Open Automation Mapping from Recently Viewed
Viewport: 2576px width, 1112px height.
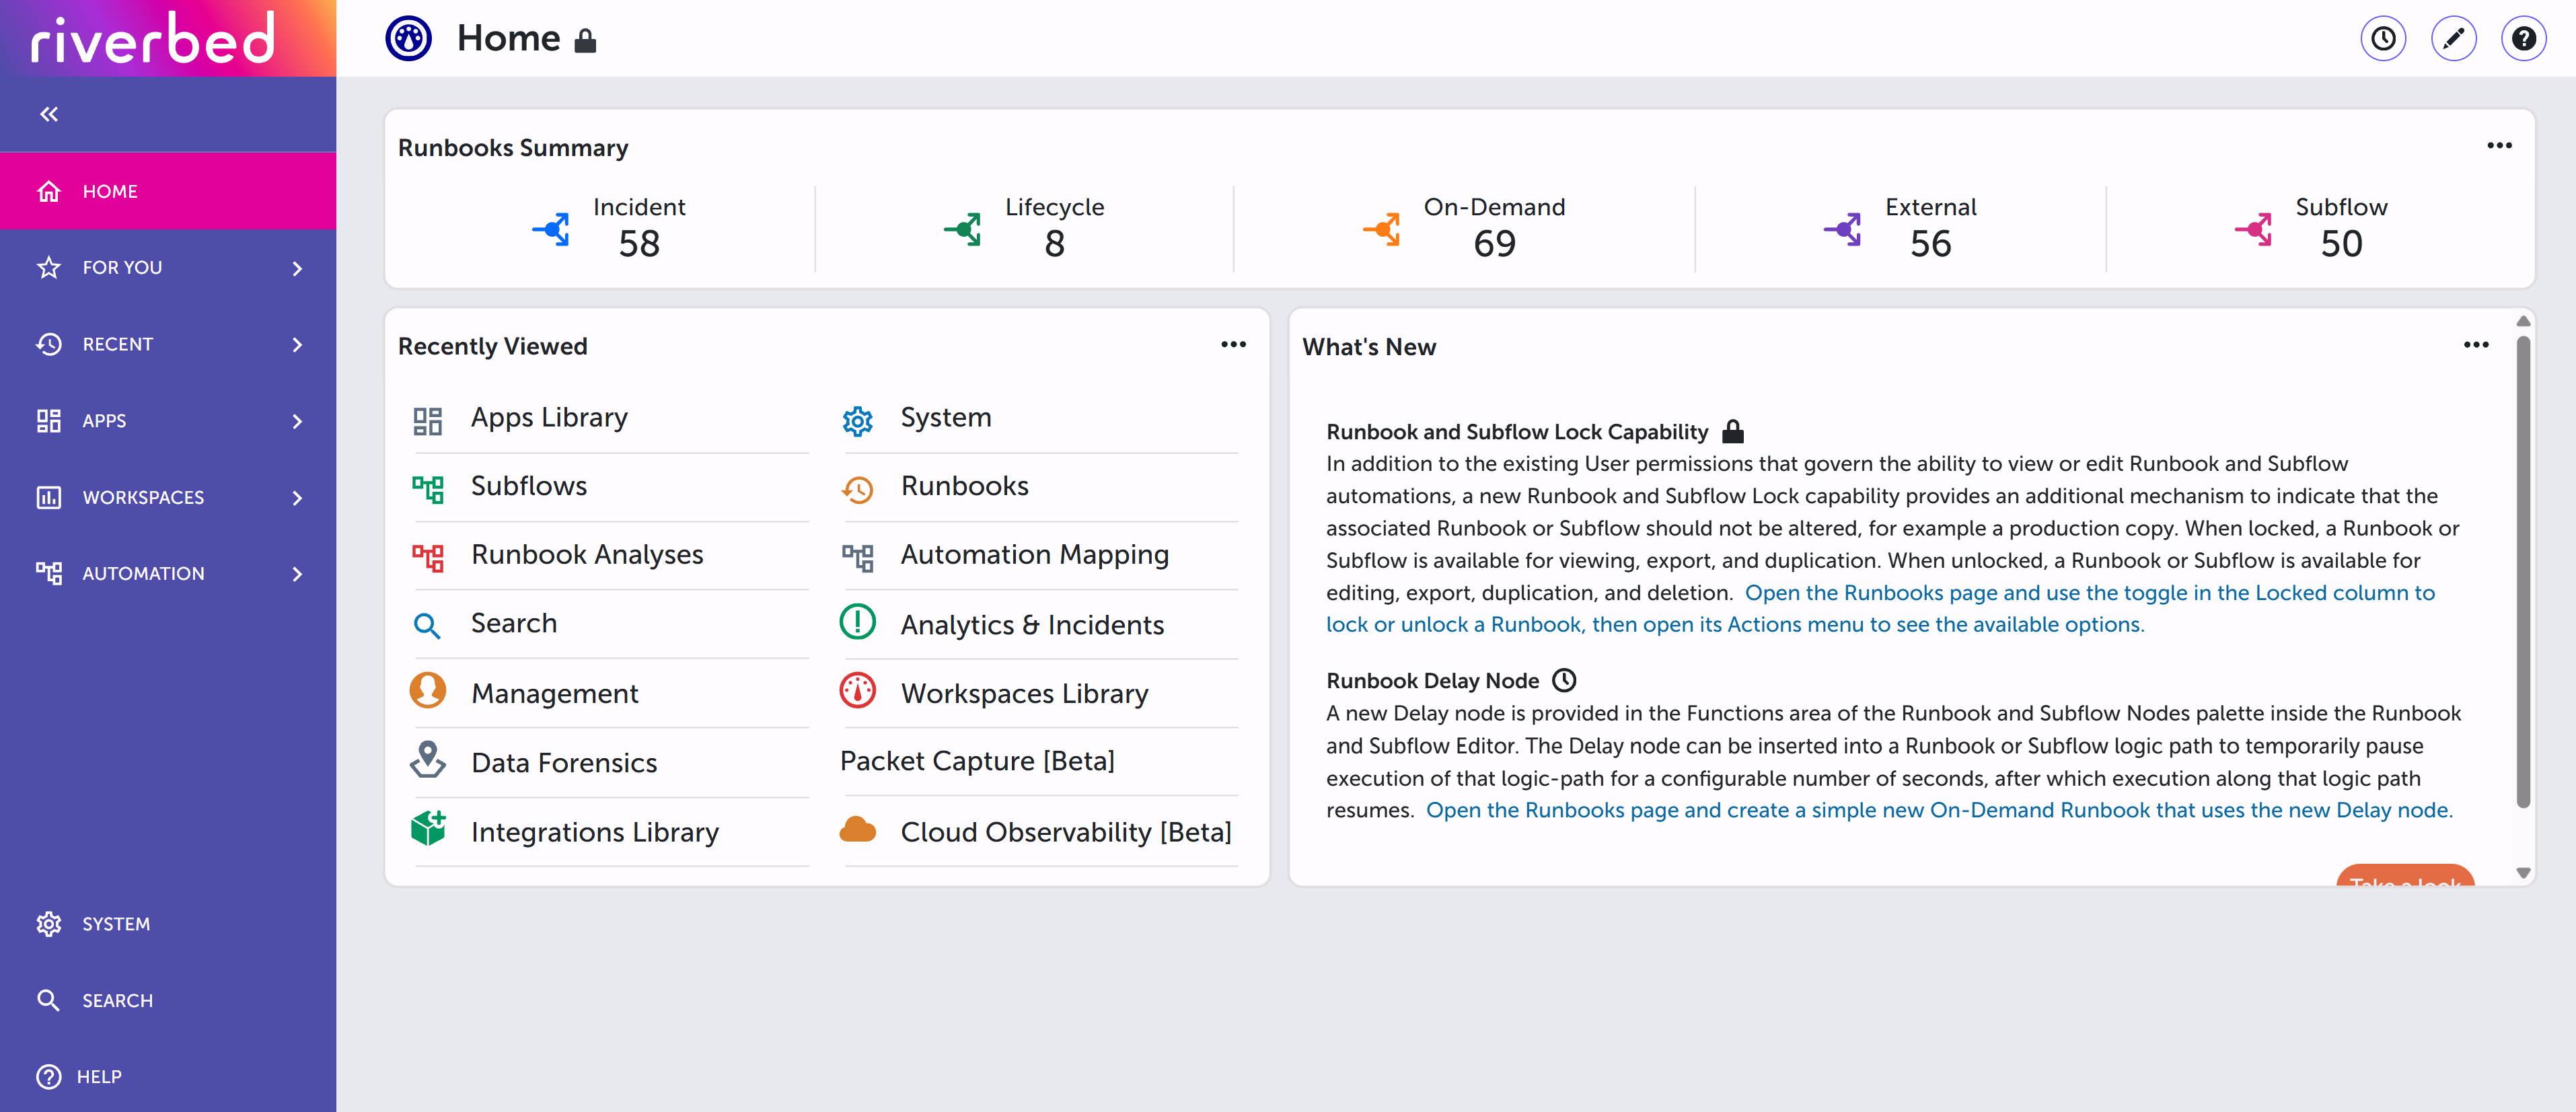point(1034,555)
